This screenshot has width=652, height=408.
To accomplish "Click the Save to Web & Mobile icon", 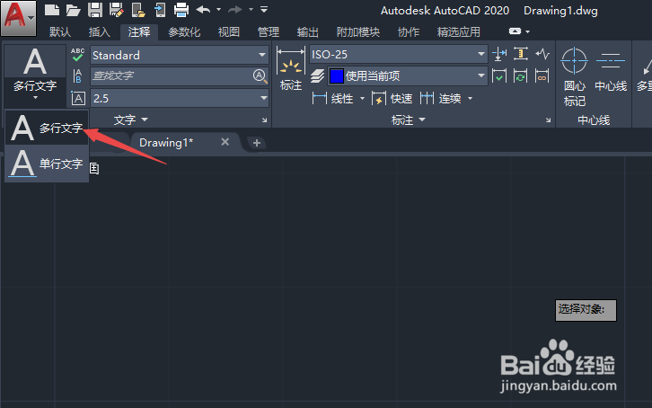I will tap(160, 10).
